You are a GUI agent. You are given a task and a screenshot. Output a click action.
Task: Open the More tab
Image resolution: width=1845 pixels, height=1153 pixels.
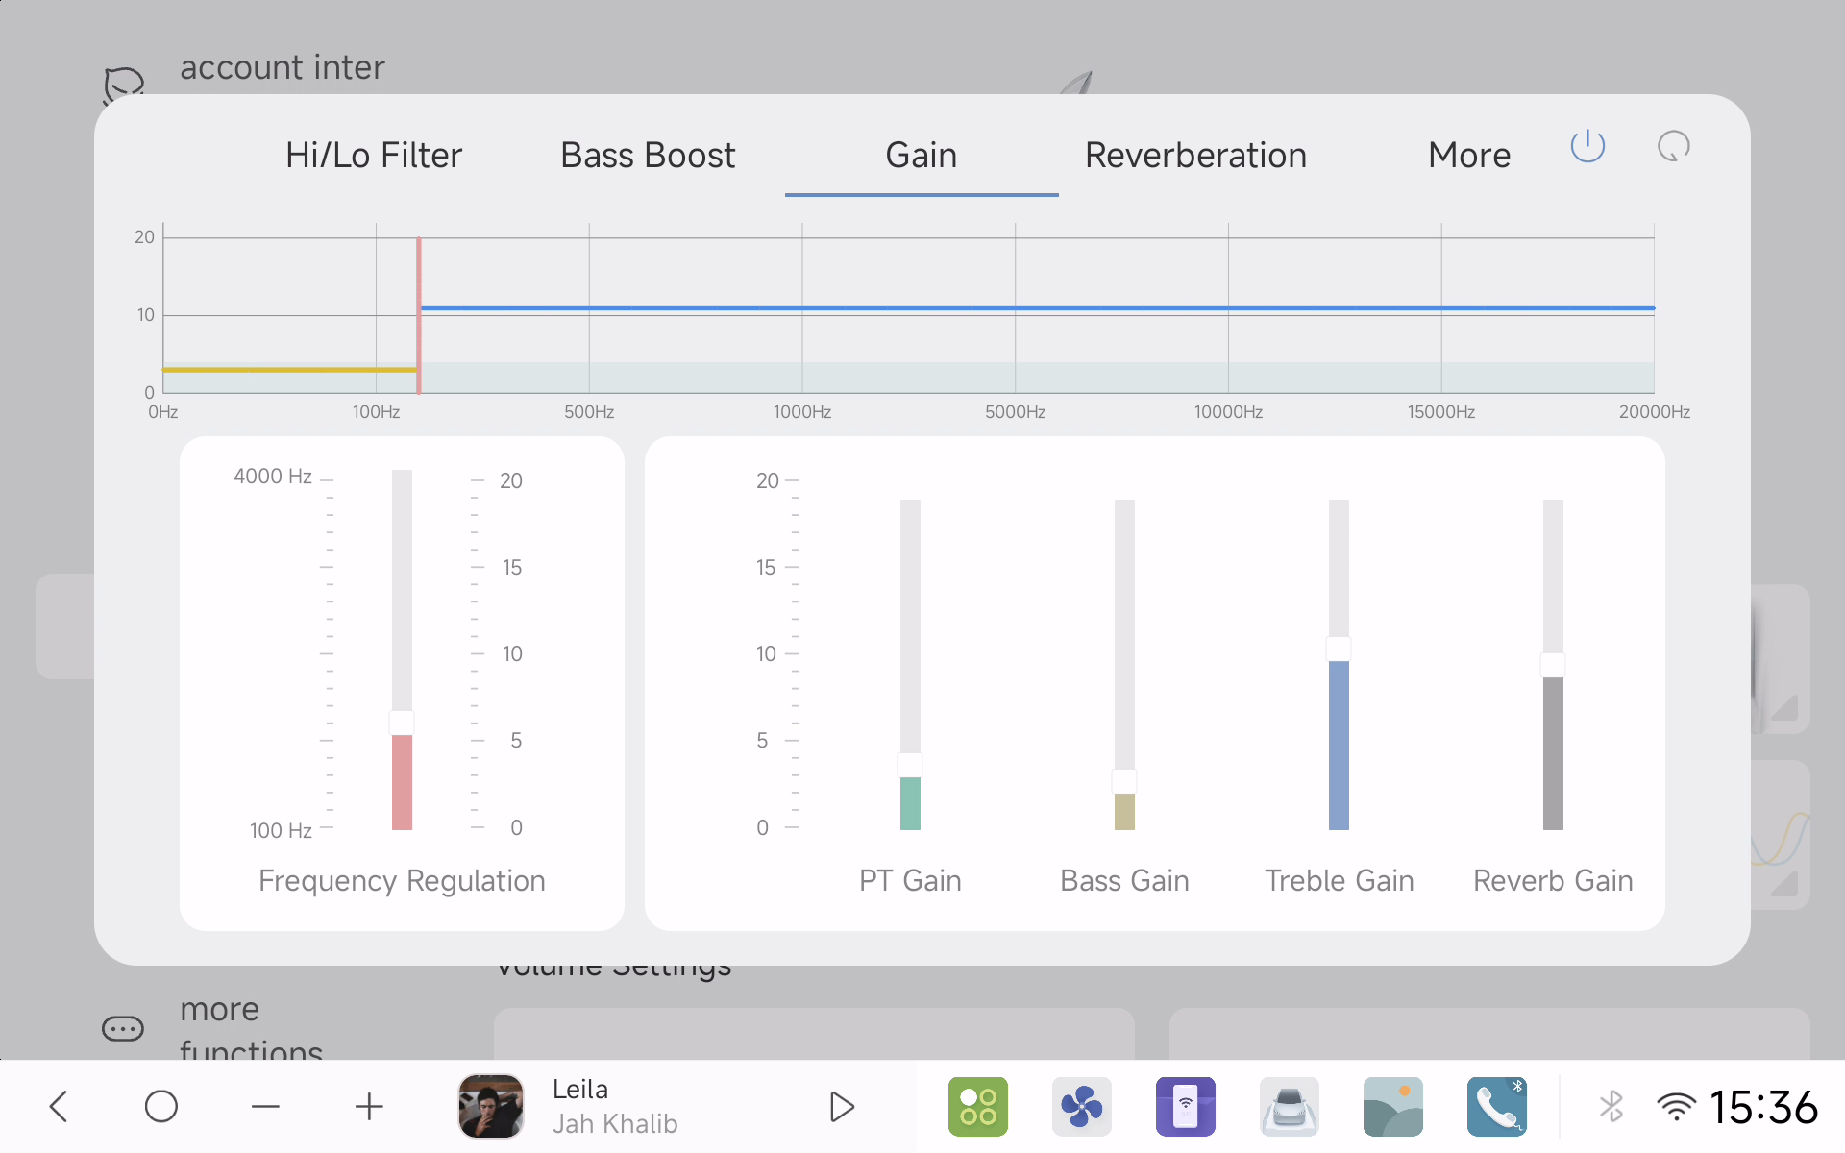1468,156
